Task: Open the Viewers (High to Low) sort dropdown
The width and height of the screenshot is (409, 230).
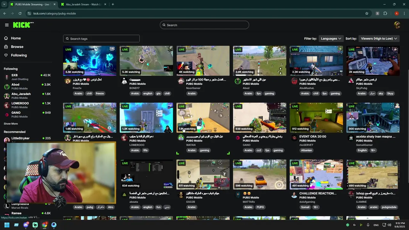Action: pyautogui.click(x=379, y=39)
